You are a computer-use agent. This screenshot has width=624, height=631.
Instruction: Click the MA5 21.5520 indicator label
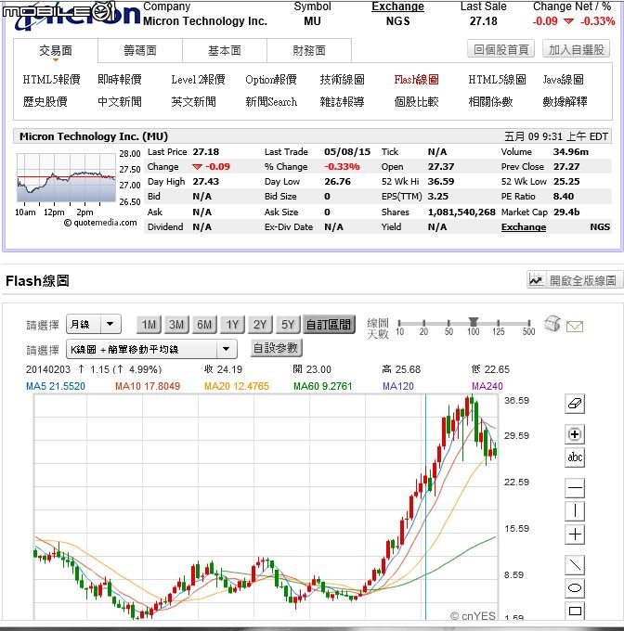[x=56, y=386]
